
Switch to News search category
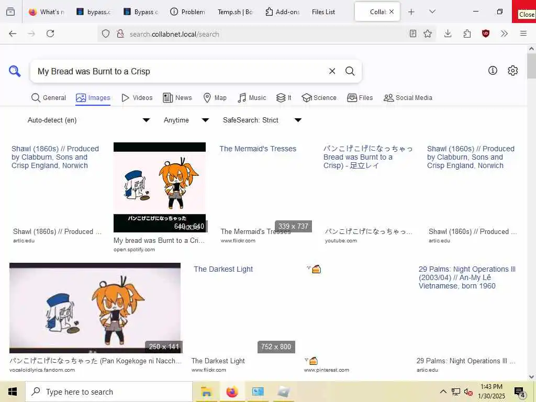[177, 98]
